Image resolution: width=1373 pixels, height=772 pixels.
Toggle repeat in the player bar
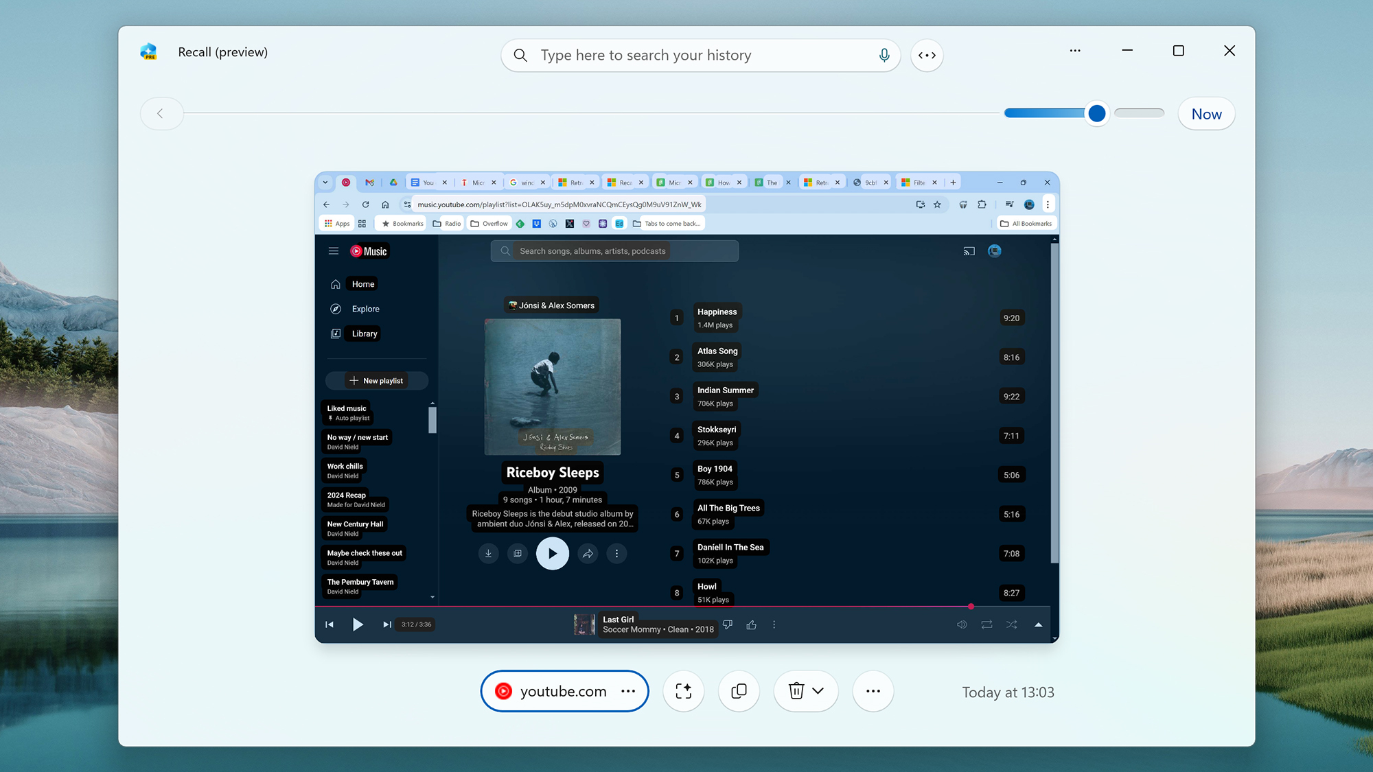[x=987, y=624]
